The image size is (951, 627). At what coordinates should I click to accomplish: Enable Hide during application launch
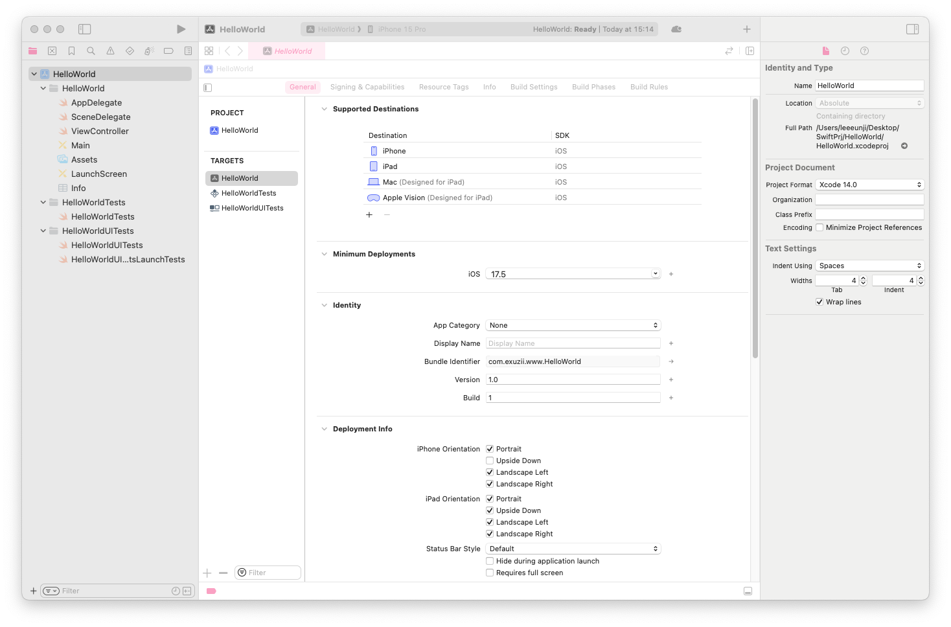point(490,561)
